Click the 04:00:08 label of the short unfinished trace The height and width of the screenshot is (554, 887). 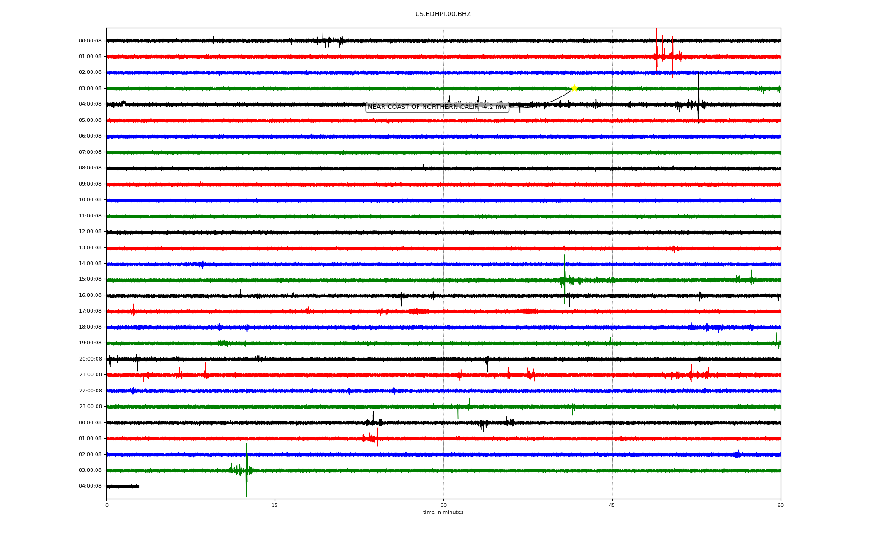point(90,486)
